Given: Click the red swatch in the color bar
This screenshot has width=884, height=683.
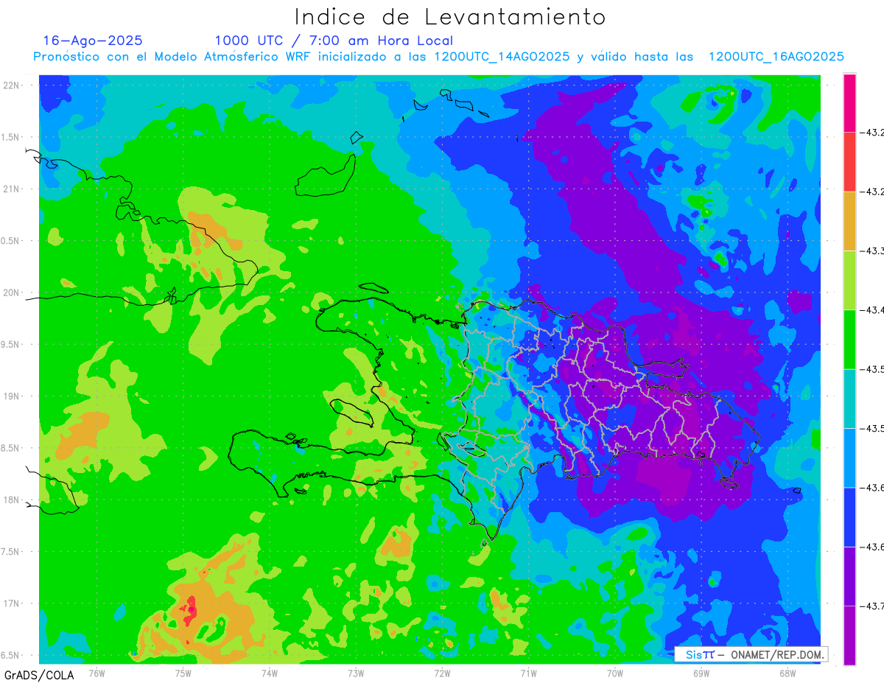Looking at the screenshot, I should tap(849, 162).
